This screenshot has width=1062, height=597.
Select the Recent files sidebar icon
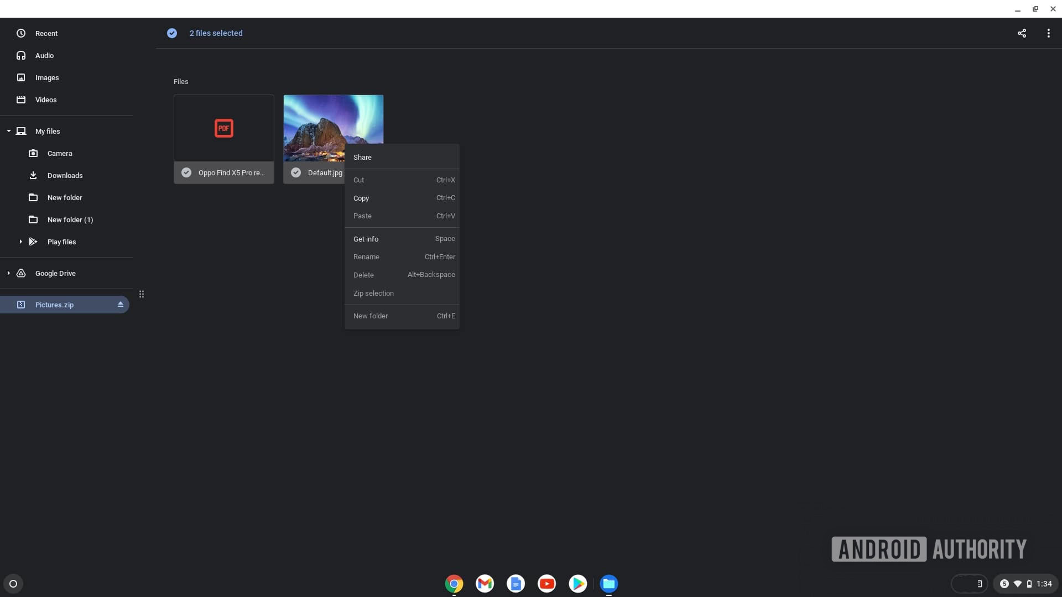pyautogui.click(x=20, y=33)
